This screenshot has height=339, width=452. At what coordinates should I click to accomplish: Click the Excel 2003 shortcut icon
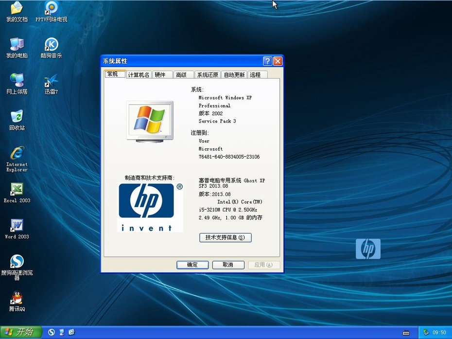point(17,193)
